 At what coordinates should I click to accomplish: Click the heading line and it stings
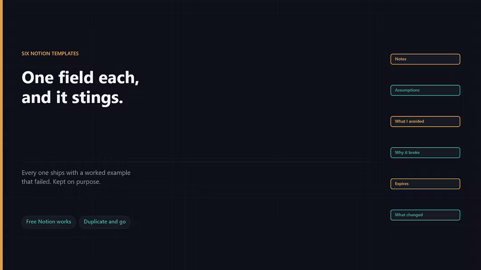(x=73, y=97)
